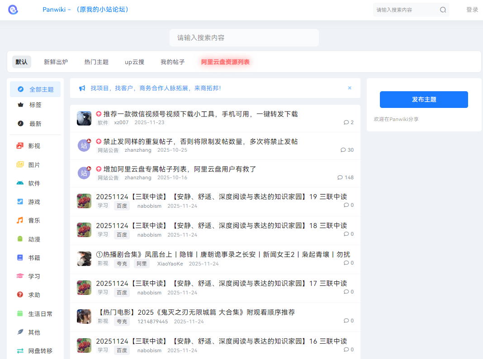Select the 网盘转移 transfer icon
Image resolution: width=483 pixels, height=359 pixels.
tap(19, 350)
